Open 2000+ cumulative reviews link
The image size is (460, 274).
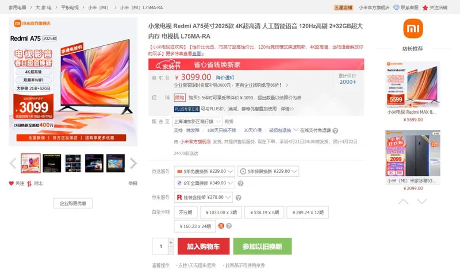(348, 82)
